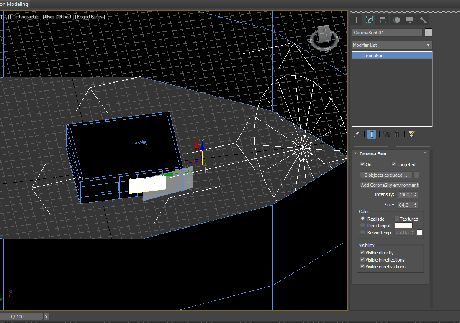The height and width of the screenshot is (323, 460).
Task: Click the Pin Stack icon
Action: pyautogui.click(x=357, y=134)
